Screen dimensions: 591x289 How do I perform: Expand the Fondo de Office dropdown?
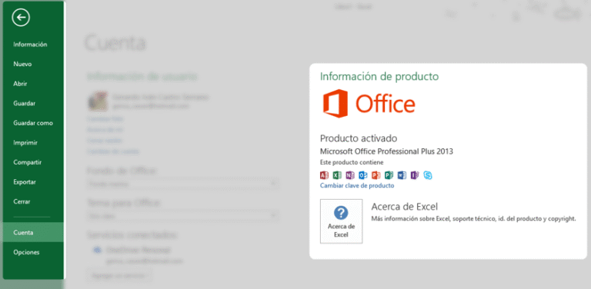coord(183,184)
